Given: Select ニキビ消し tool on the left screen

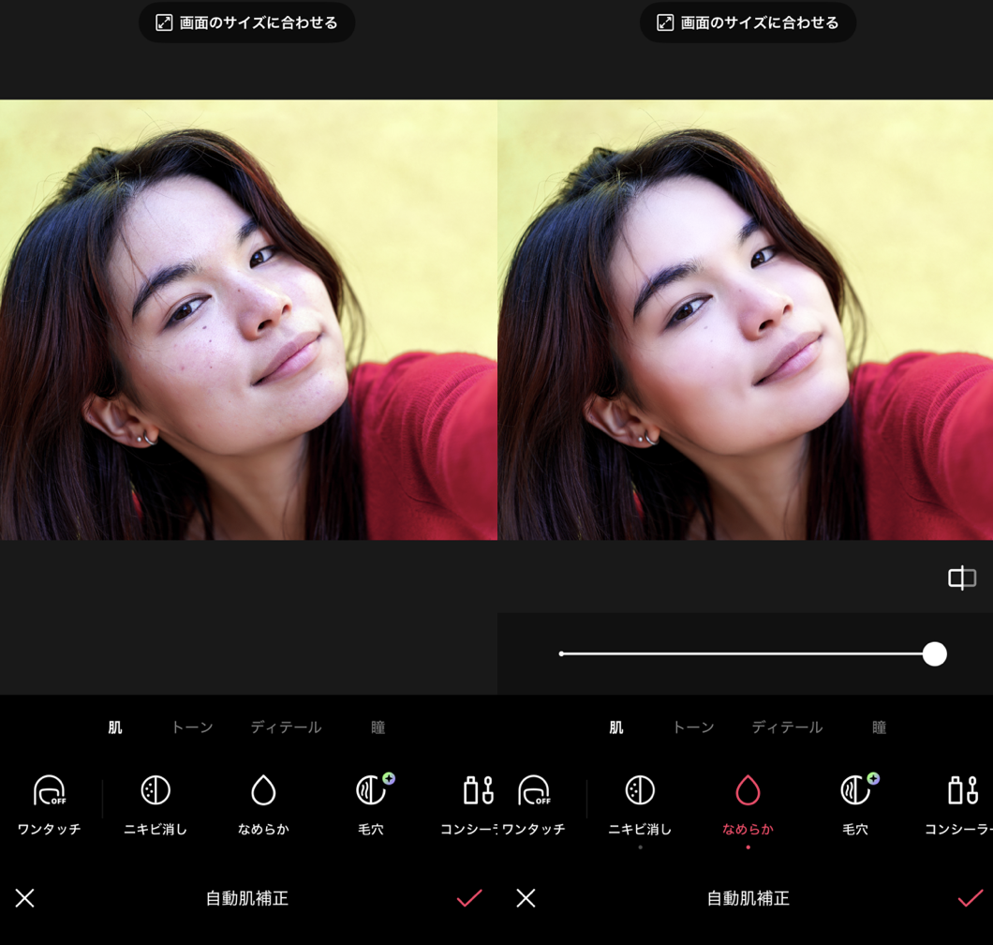Looking at the screenshot, I should point(156,791).
